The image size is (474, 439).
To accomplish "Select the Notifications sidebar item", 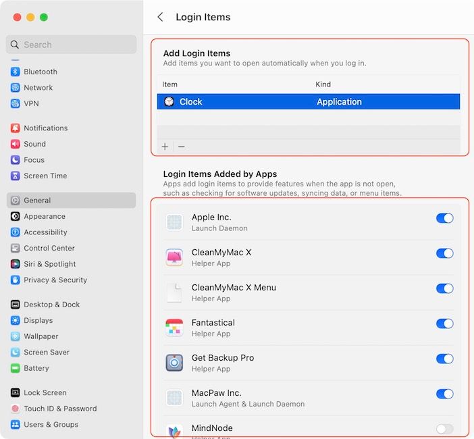I will 45,128.
